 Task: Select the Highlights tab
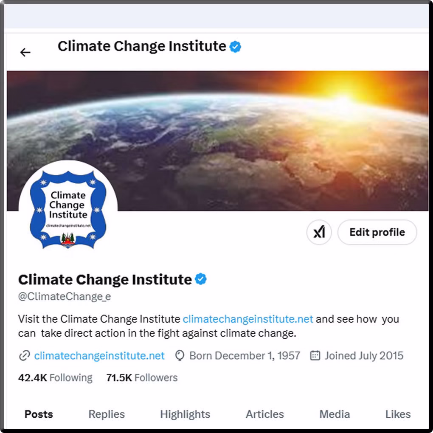pos(185,414)
